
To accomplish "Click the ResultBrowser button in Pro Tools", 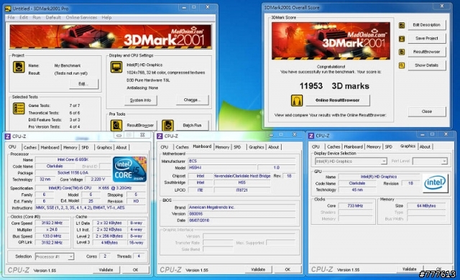I will pos(140,126).
